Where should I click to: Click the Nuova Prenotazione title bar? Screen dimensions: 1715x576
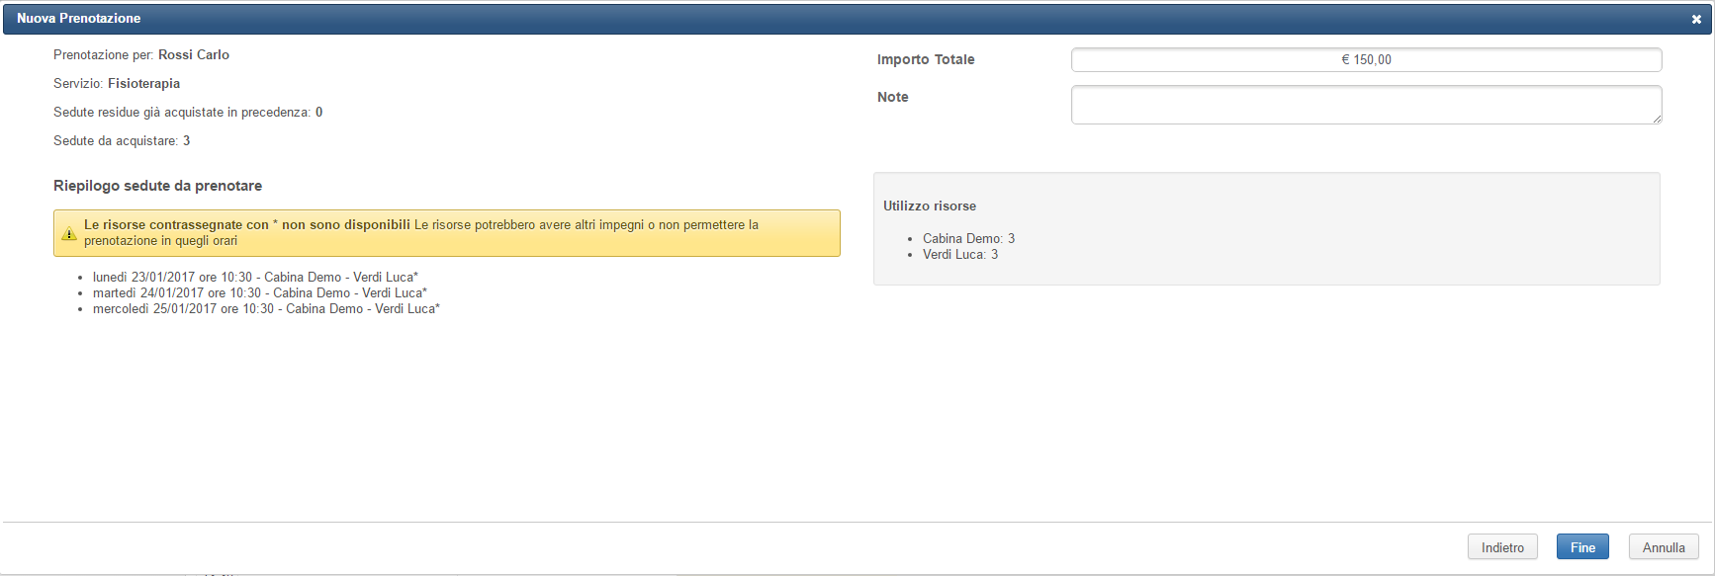[857, 19]
